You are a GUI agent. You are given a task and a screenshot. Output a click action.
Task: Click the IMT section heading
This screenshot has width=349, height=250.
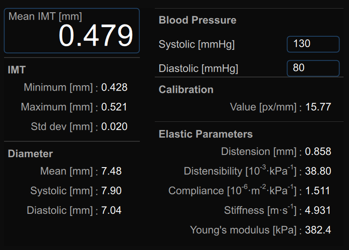point(17,70)
